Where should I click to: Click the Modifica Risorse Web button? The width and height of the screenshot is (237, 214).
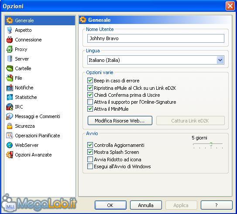click(120, 121)
